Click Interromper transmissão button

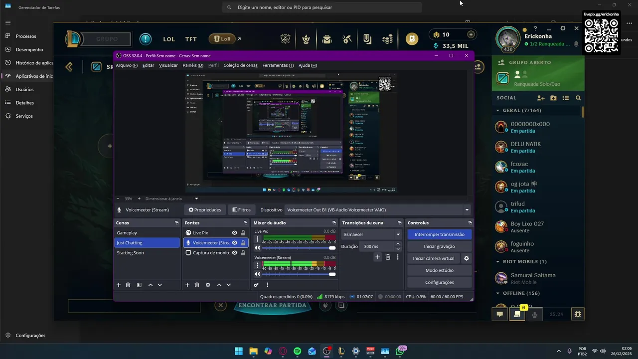(x=439, y=234)
